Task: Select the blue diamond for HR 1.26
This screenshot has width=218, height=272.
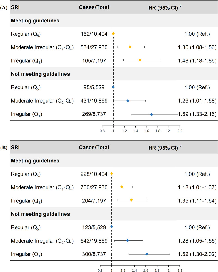Action: 128,101
